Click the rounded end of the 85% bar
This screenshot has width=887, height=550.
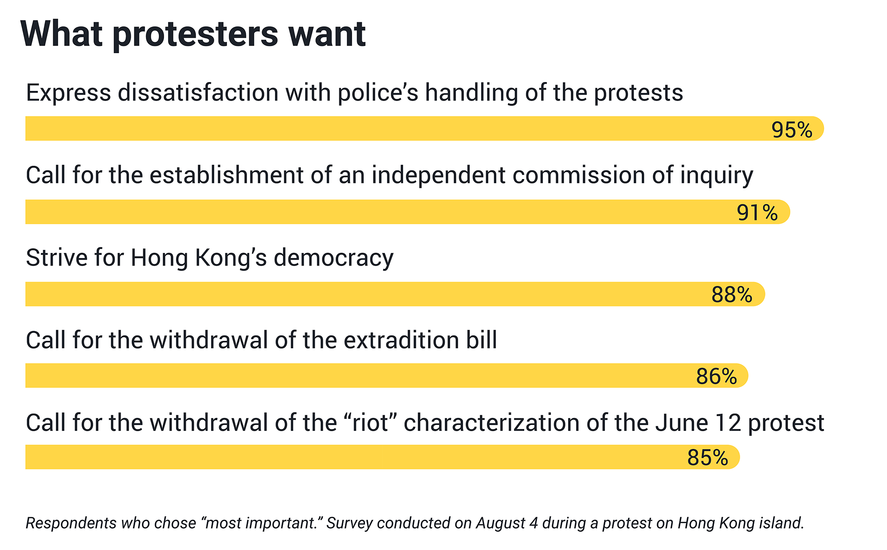click(x=734, y=457)
